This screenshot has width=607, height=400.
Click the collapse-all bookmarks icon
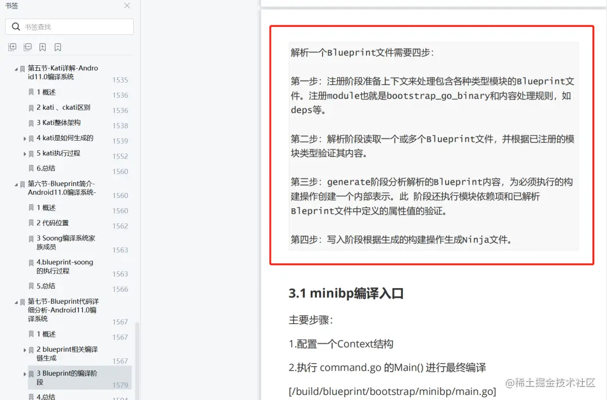pos(28,47)
